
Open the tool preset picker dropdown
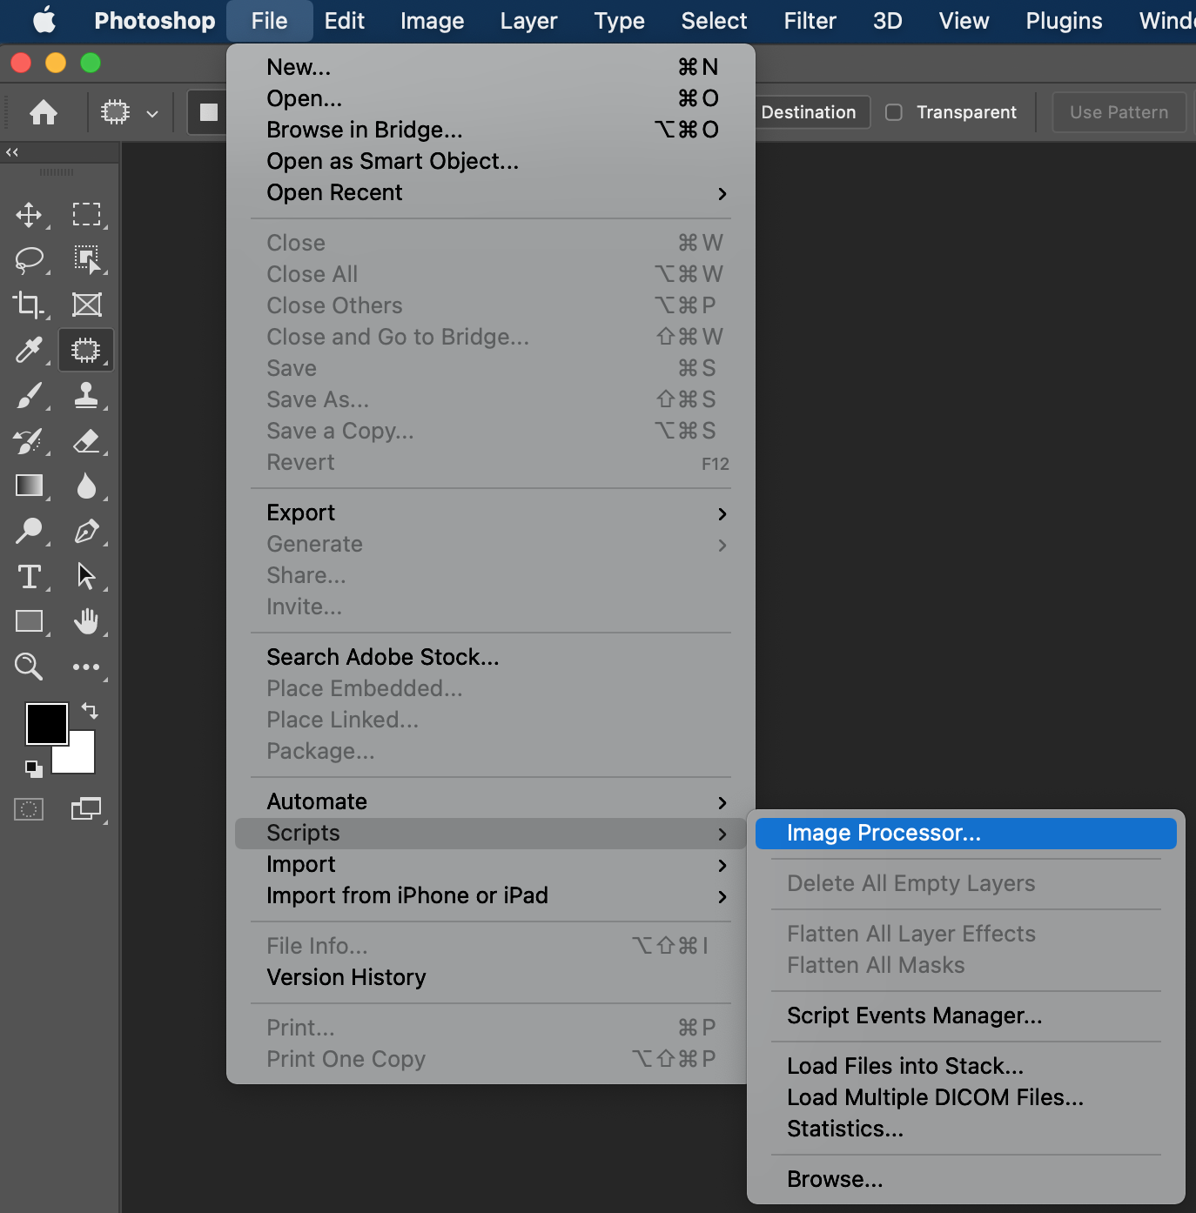pyautogui.click(x=152, y=113)
